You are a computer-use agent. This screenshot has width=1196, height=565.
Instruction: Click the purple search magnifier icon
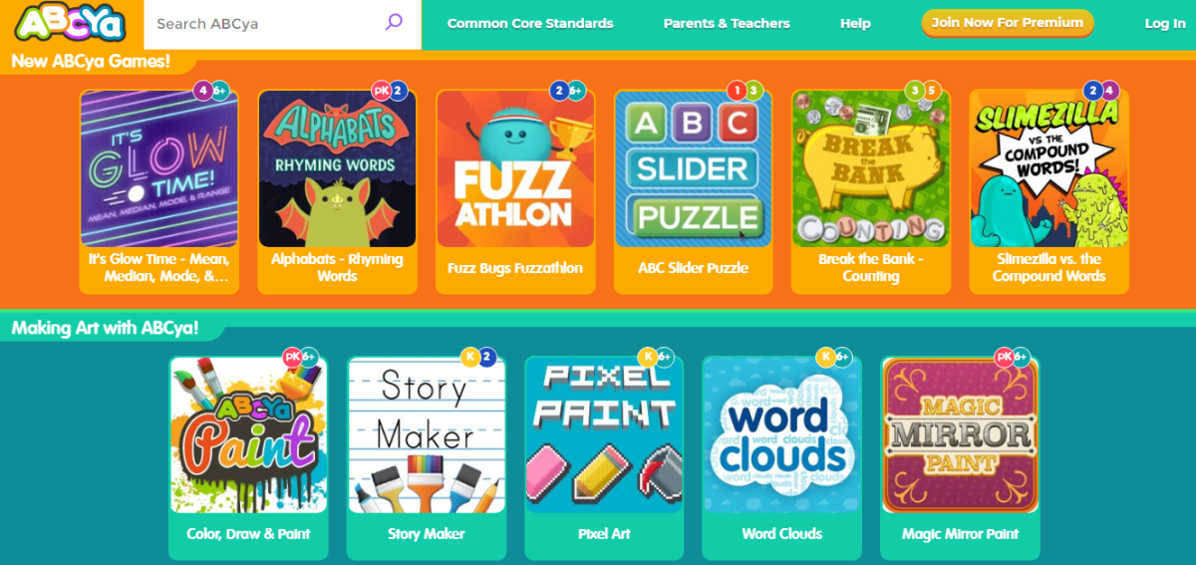[x=394, y=22]
